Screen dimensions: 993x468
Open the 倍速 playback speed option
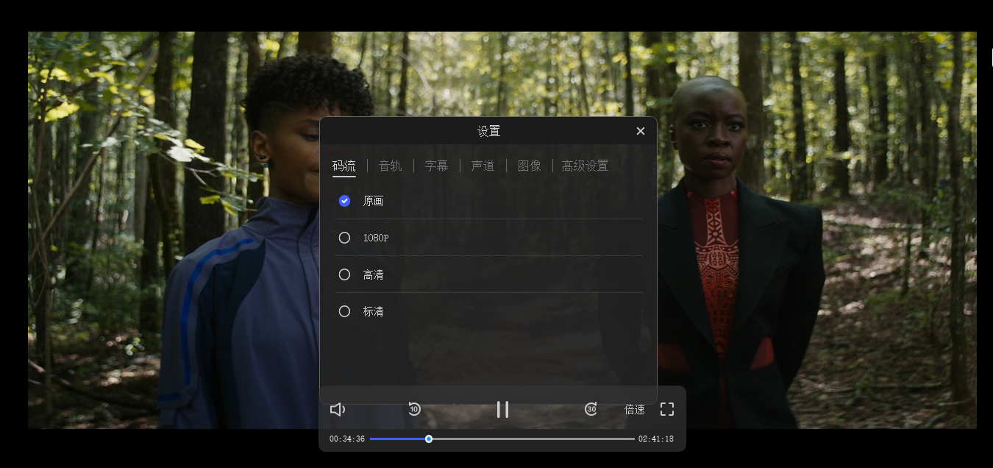[x=635, y=409]
